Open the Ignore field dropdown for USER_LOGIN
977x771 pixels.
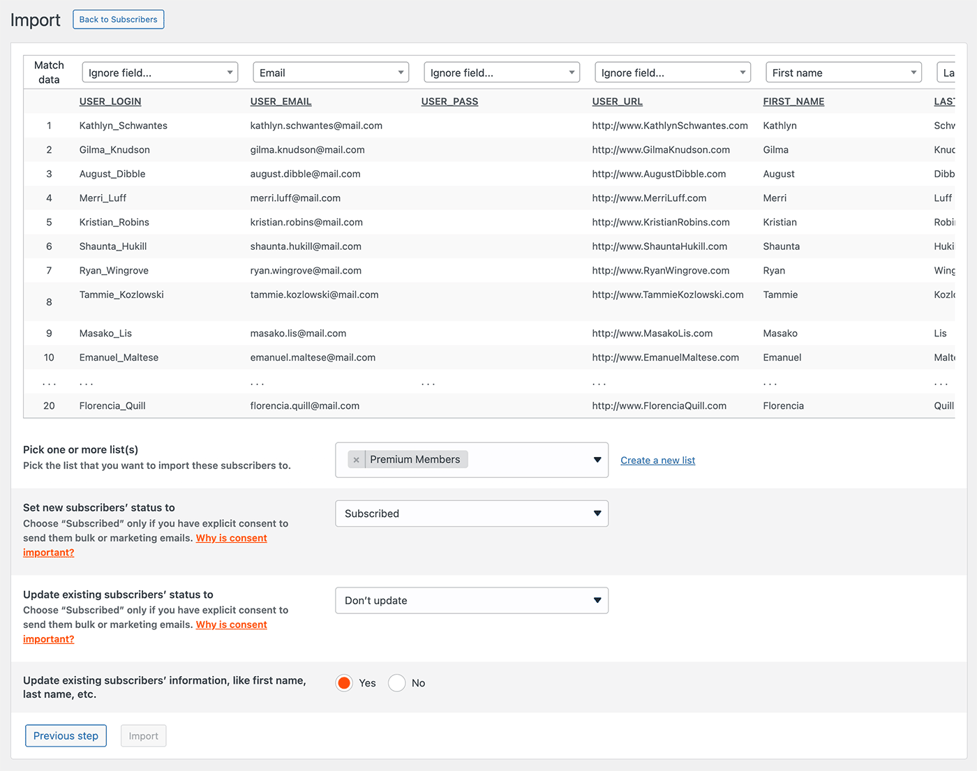(x=229, y=72)
